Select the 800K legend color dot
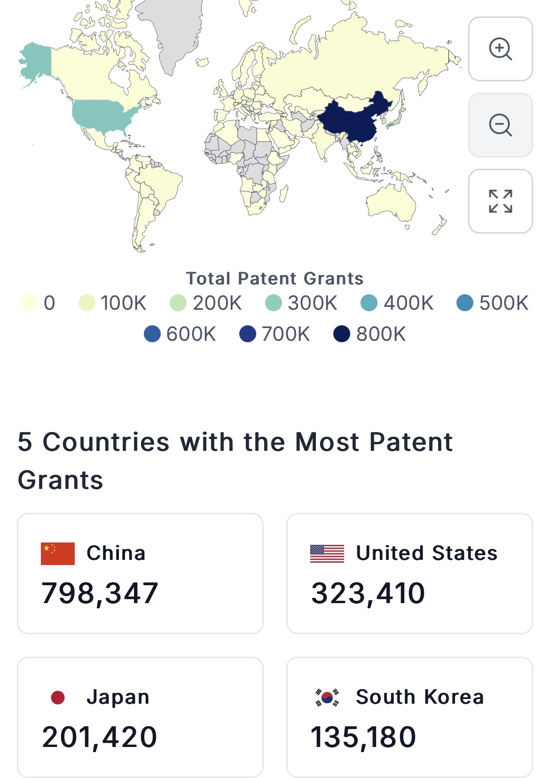This screenshot has height=778, width=550. pyautogui.click(x=342, y=334)
